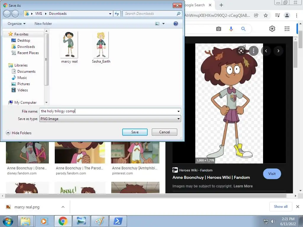
Task: Open Google quick settings gear
Action: coord(272,29)
